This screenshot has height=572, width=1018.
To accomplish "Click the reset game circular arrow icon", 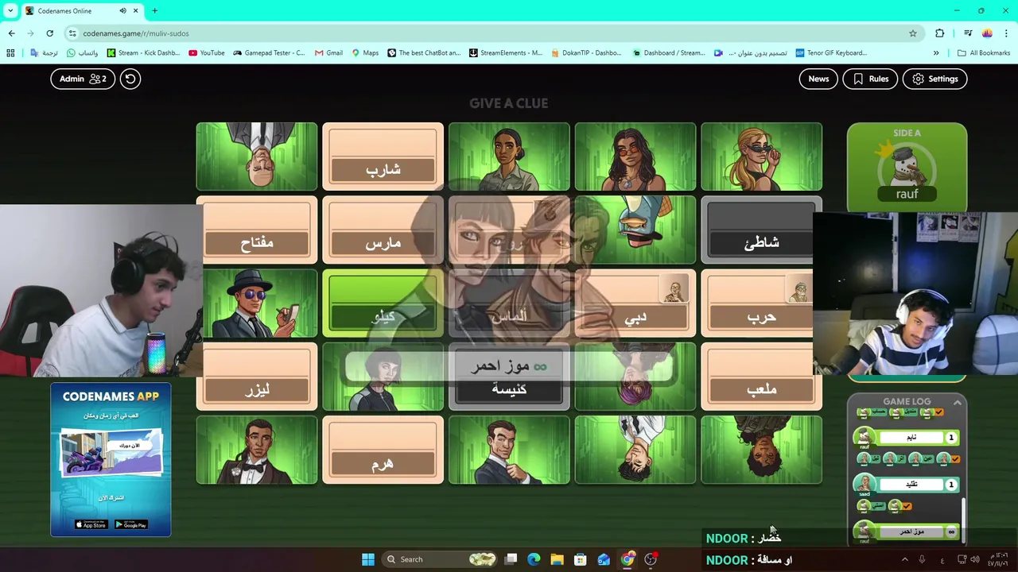I will pyautogui.click(x=130, y=79).
